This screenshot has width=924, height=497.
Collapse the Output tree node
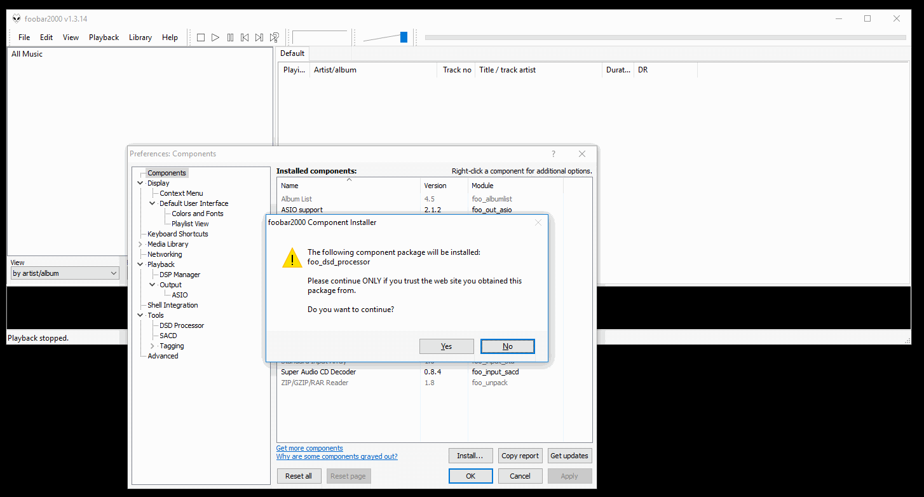153,285
